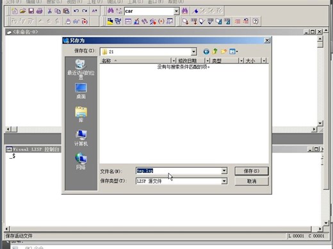
Task: Click the Redo arrow icon
Action: pyautogui.click(x=85, y=11)
